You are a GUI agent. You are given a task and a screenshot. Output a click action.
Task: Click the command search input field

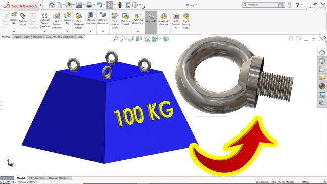[262, 5]
